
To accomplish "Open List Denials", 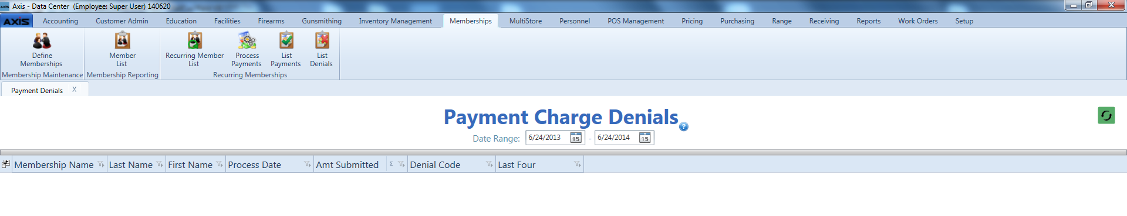I will pos(322,50).
